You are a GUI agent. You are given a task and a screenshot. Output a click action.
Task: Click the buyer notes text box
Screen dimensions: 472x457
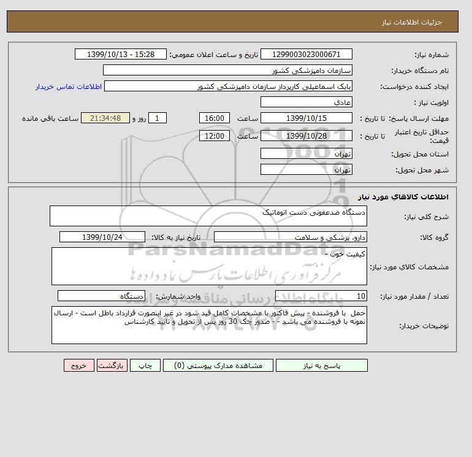coord(209,325)
